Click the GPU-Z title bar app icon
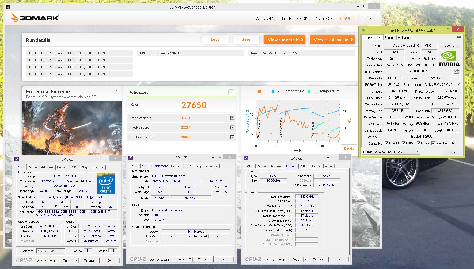The height and width of the screenshot is (269, 474). (x=363, y=30)
